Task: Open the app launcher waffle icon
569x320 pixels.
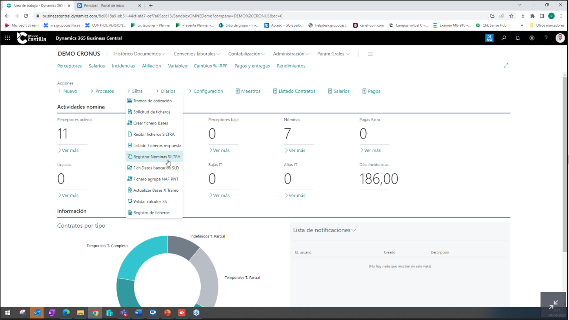Action: point(7,38)
